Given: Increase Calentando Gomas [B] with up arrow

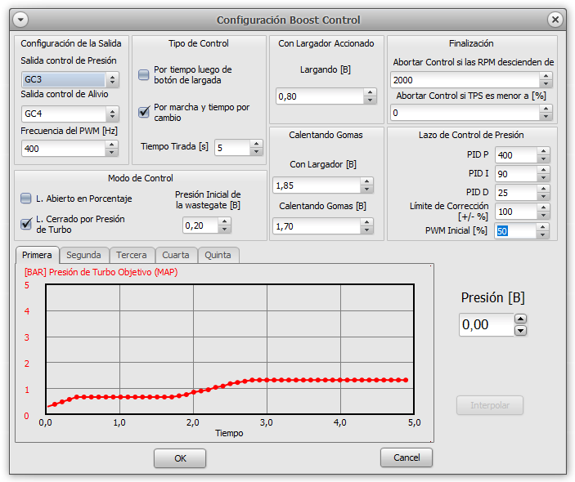Looking at the screenshot, I should (366, 222).
